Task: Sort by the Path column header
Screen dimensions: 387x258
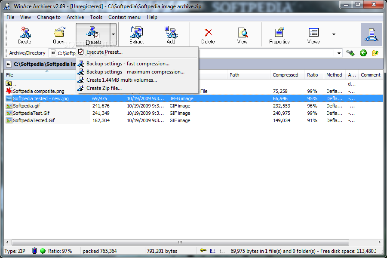Action: pyautogui.click(x=249, y=75)
